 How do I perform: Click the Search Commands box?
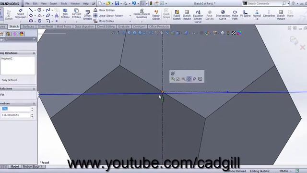coord(265,3)
